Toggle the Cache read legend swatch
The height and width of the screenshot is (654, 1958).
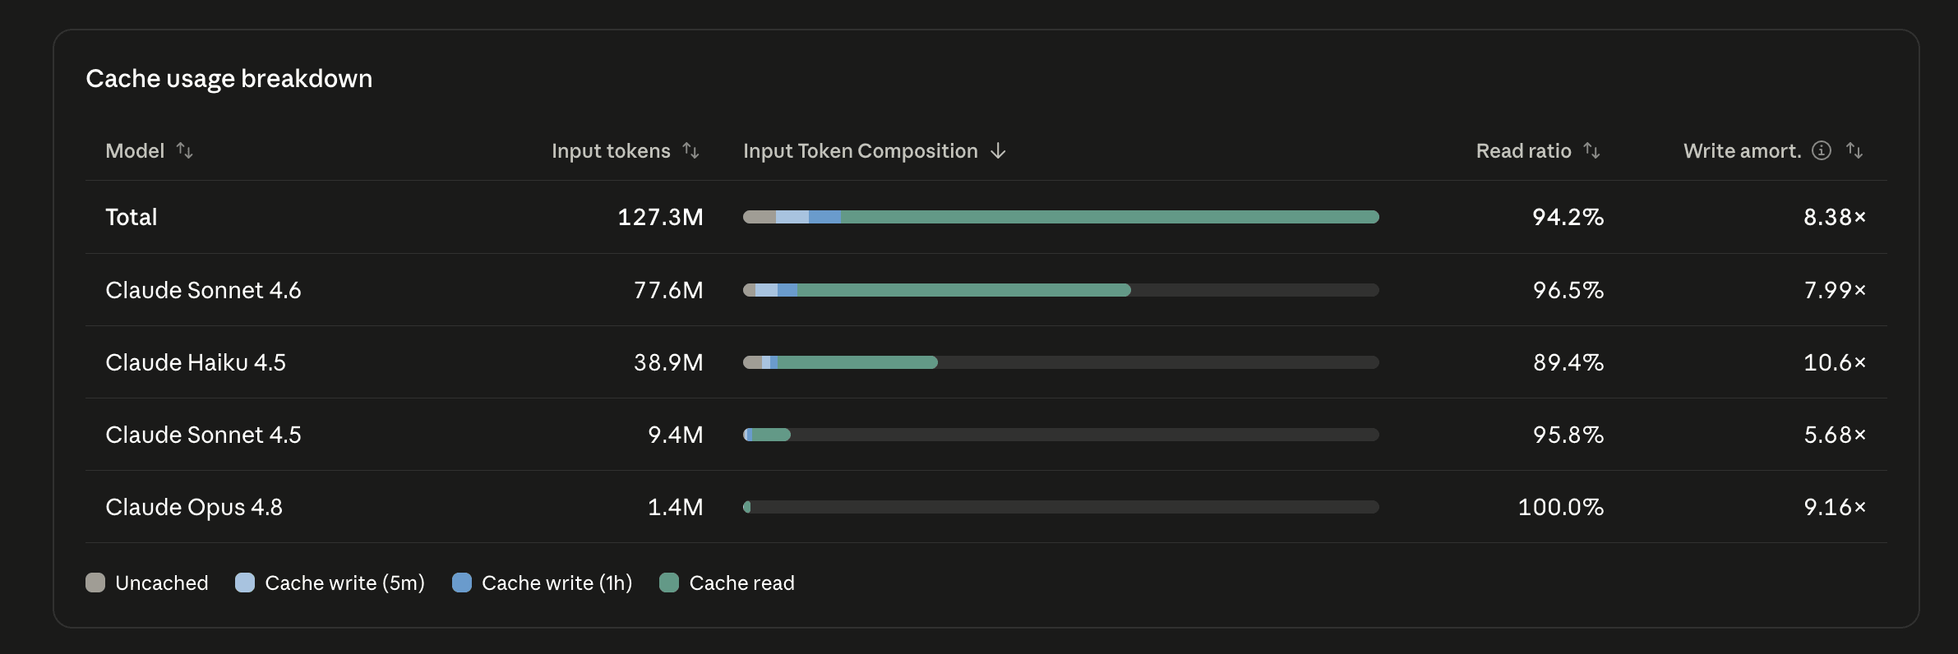click(x=669, y=583)
